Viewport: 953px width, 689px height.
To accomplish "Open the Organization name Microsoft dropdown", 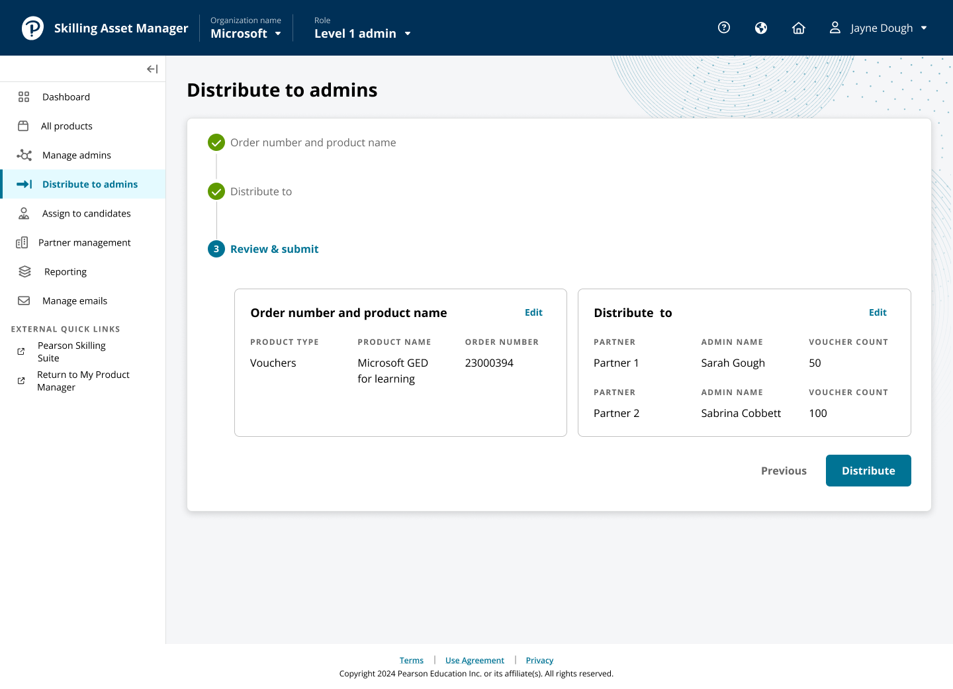I will (x=246, y=33).
